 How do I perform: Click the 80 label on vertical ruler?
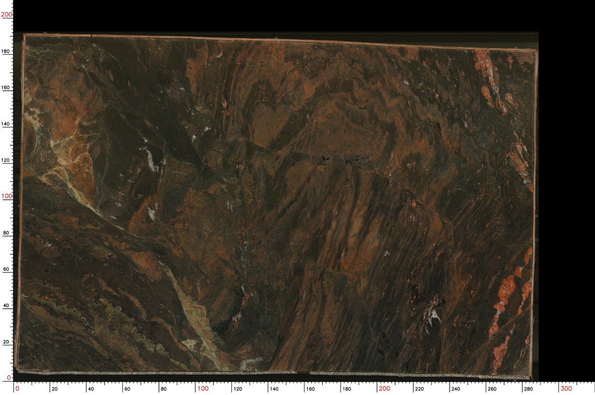6,232
